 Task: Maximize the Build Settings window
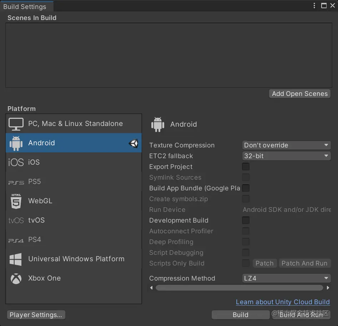pyautogui.click(x=324, y=6)
